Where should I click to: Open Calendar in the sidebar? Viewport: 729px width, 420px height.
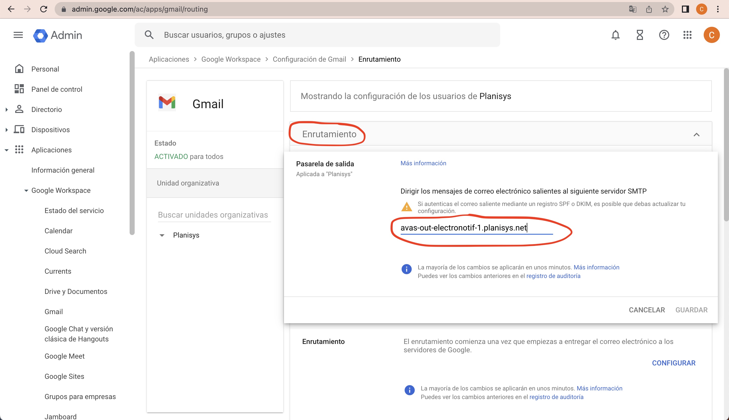(x=58, y=231)
